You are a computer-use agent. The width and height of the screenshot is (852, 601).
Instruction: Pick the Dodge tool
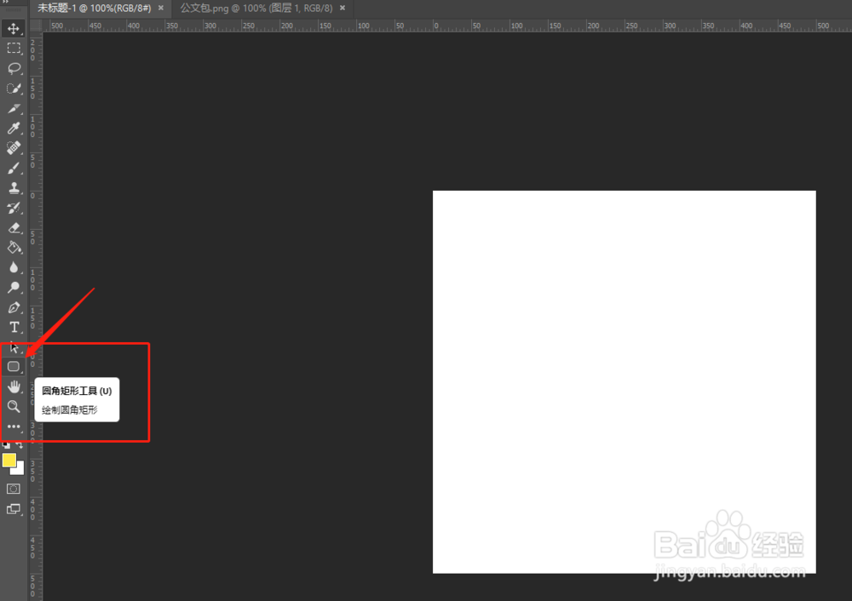(14, 288)
